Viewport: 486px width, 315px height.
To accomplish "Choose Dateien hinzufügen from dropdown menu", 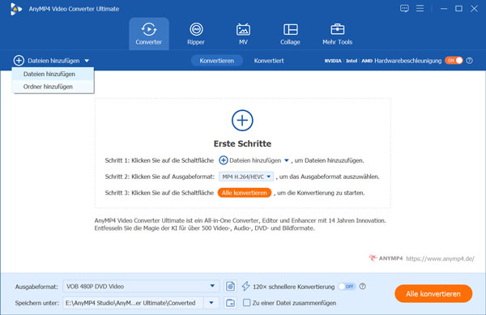I will (53, 74).
